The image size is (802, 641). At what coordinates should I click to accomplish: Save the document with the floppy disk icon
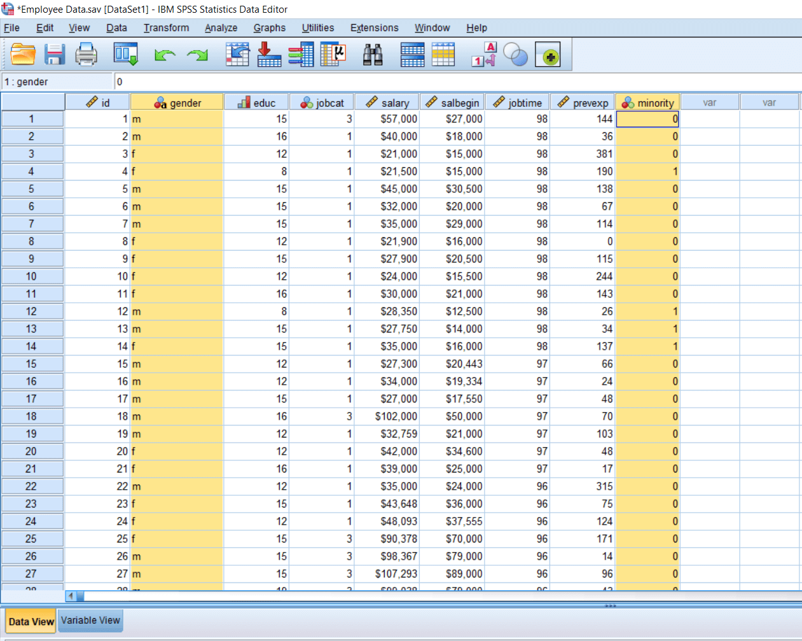pyautogui.click(x=55, y=55)
